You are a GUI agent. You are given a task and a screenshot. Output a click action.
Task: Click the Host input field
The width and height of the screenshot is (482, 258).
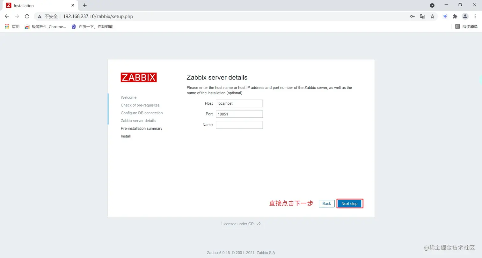click(x=239, y=103)
